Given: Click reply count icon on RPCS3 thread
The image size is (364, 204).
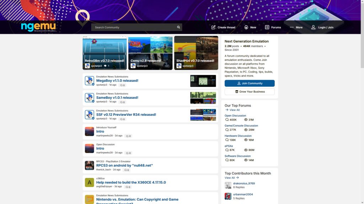Looking at the screenshot, I should coord(125,170).
